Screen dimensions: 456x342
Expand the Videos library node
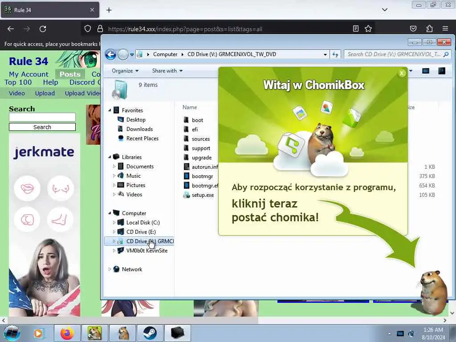[114, 194]
